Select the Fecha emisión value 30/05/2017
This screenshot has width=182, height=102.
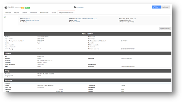coord(41,39)
